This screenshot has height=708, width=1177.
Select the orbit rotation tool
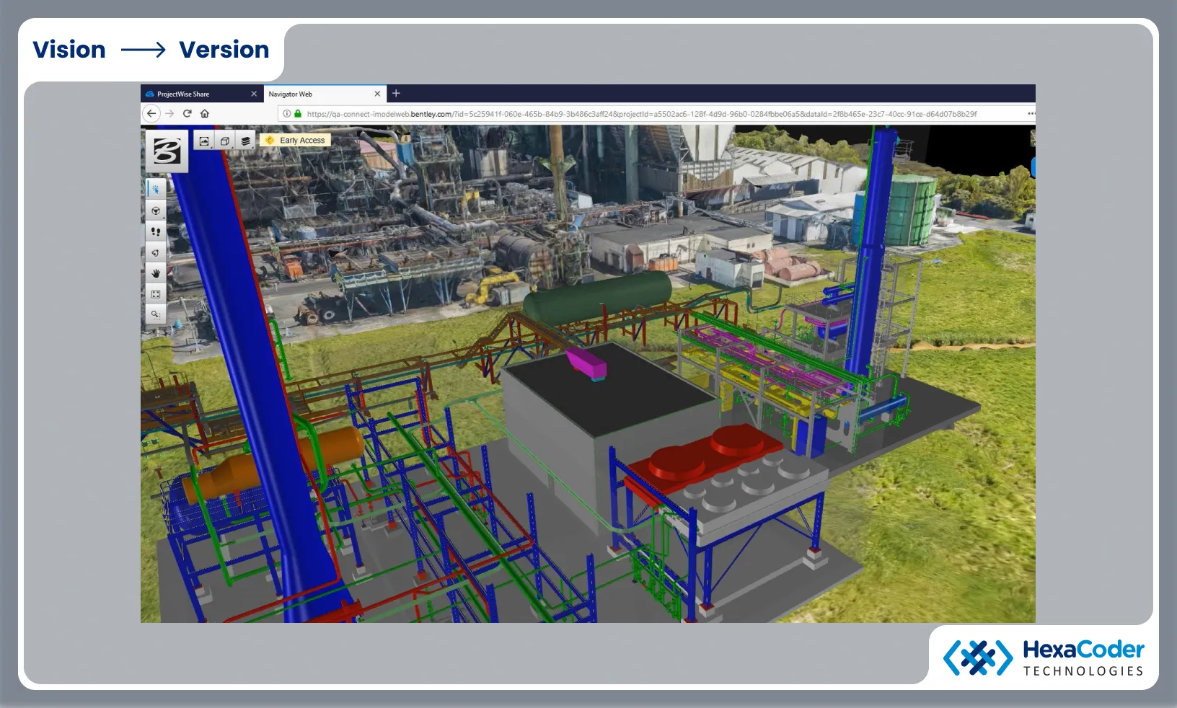click(x=156, y=253)
